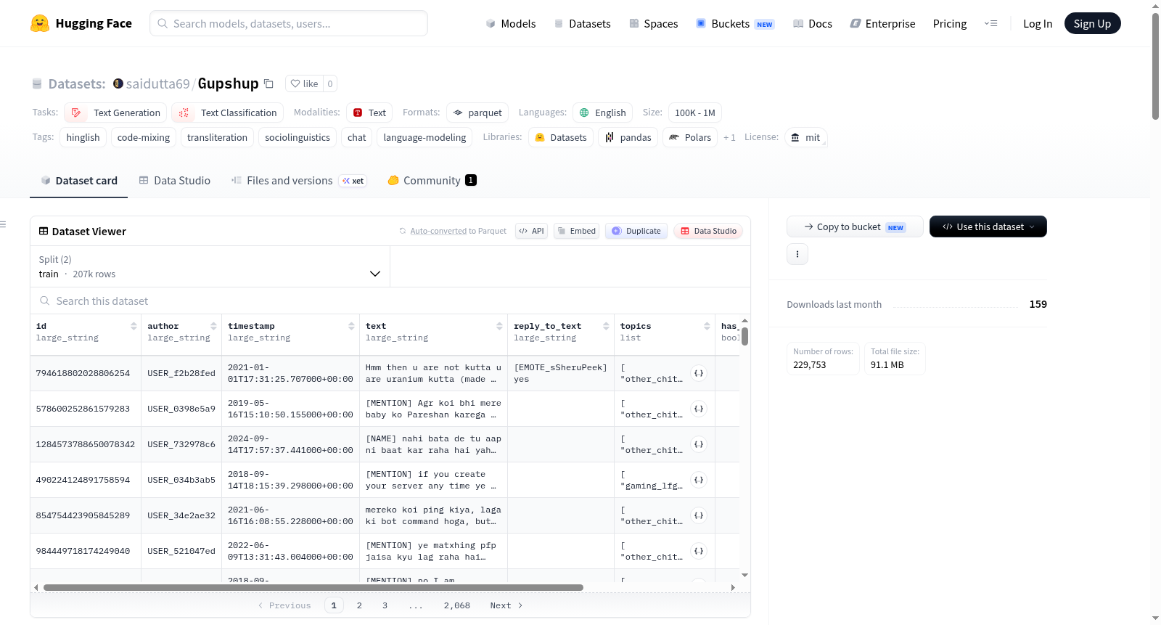Duplicate the dataset viewer
The height and width of the screenshot is (625, 1161).
coord(636,231)
